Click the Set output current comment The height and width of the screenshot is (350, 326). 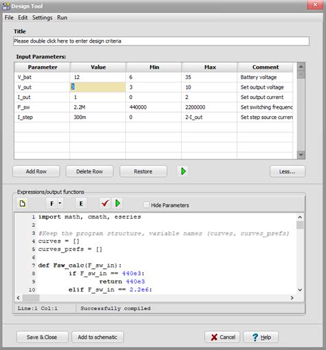262,97
